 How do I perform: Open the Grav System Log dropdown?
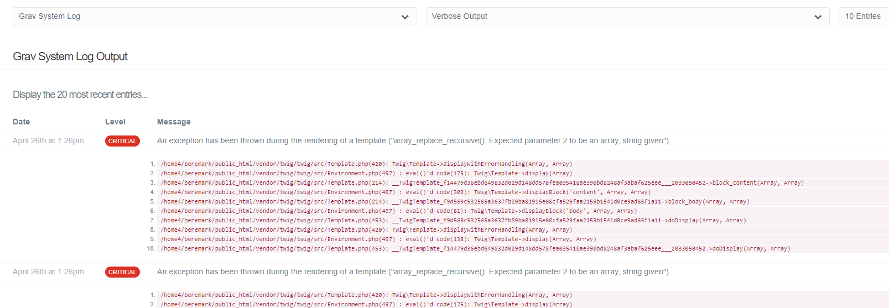pos(215,17)
